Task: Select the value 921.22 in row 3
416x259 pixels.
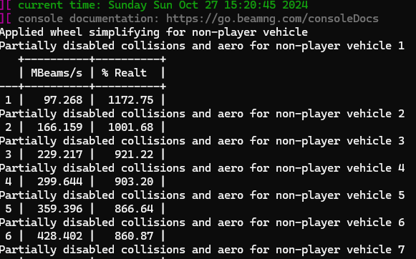Action: [x=134, y=155]
